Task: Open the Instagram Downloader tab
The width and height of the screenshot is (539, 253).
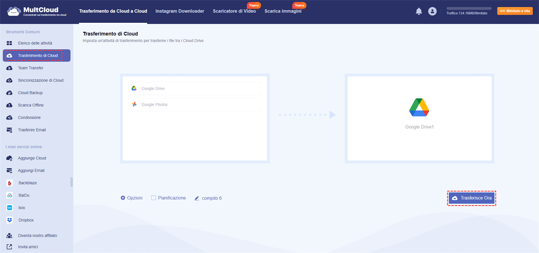Action: pyautogui.click(x=180, y=11)
